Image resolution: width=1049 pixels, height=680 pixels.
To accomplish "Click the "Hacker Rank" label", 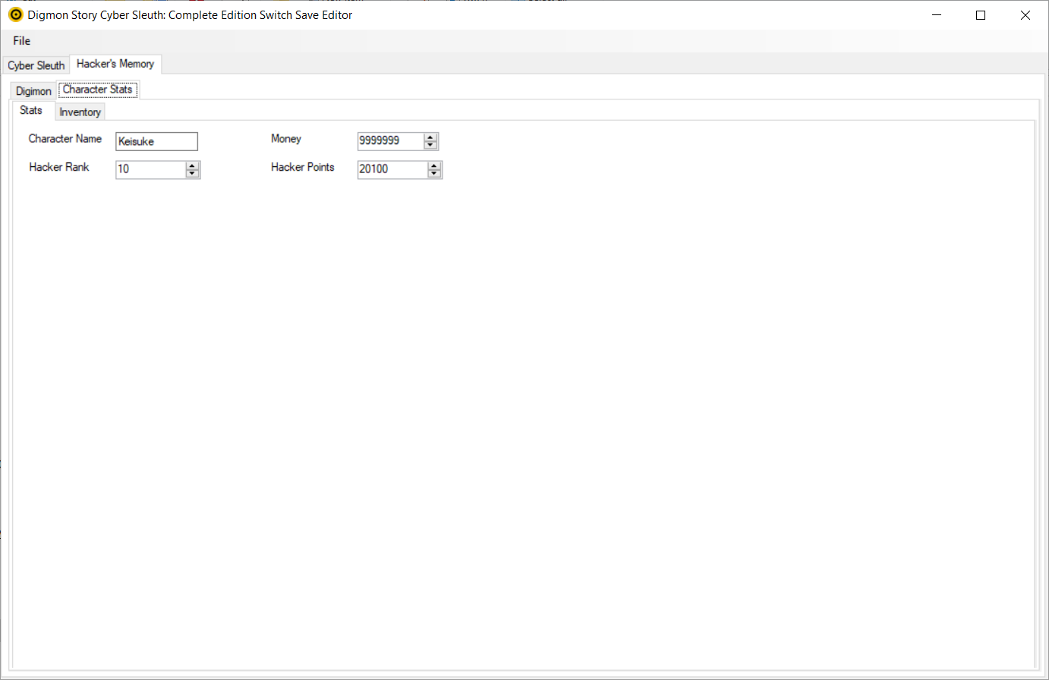I will 59,167.
